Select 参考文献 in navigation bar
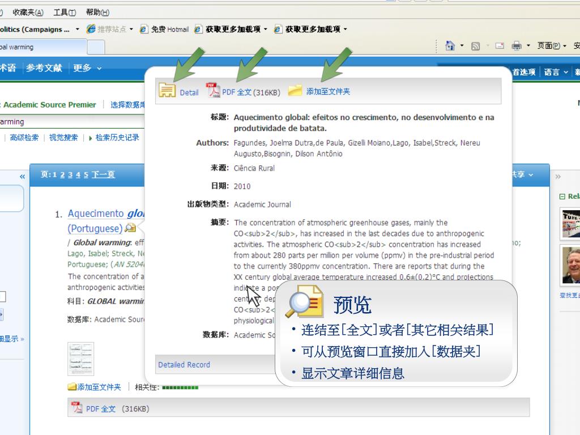 click(x=44, y=68)
